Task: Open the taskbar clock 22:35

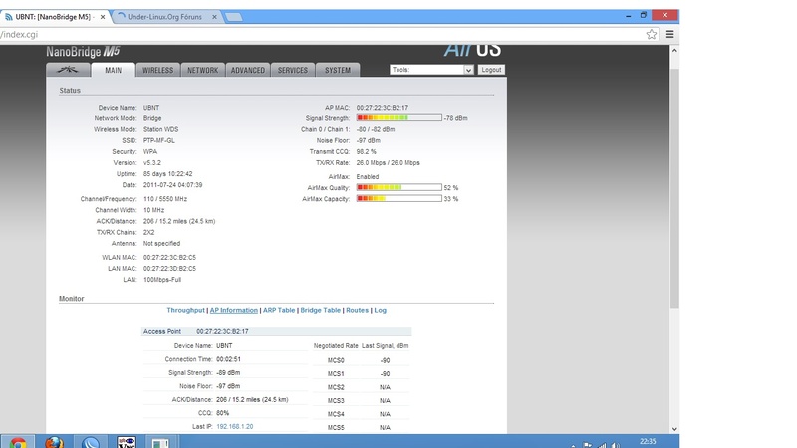Action: pos(647,441)
